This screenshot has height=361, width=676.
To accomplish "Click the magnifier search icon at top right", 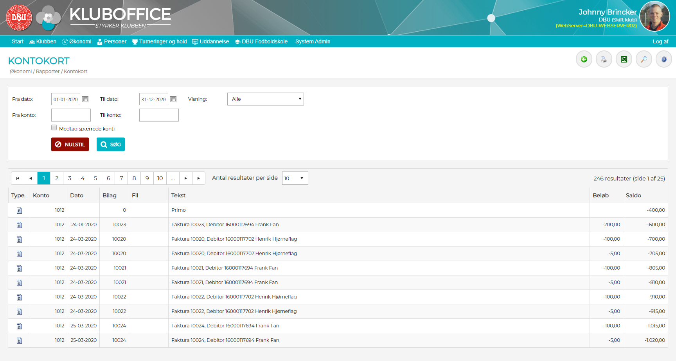I will tap(644, 59).
